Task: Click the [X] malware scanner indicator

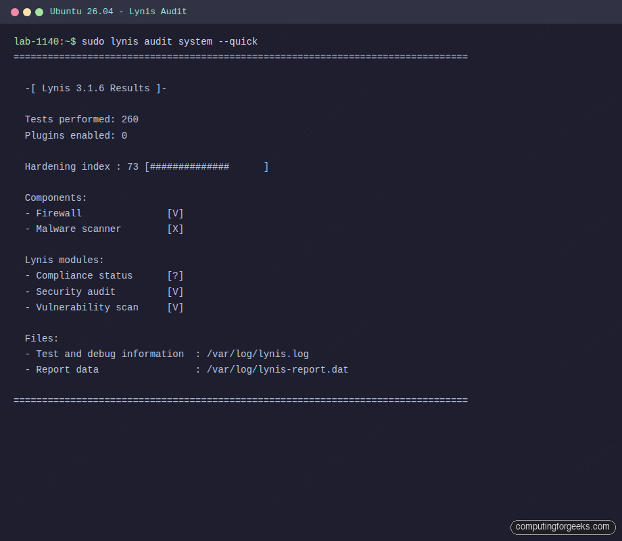Action: [x=175, y=229]
